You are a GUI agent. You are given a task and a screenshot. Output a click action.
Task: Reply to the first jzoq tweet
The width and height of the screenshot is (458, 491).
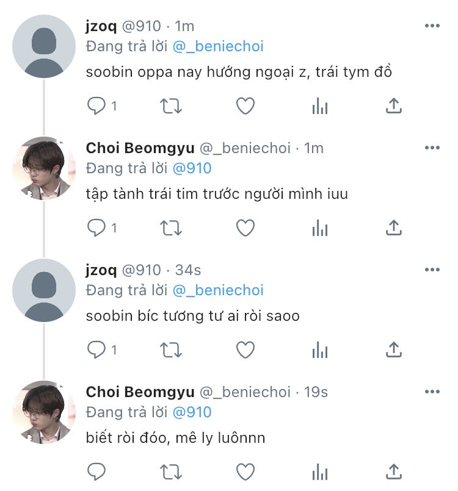click(96, 106)
